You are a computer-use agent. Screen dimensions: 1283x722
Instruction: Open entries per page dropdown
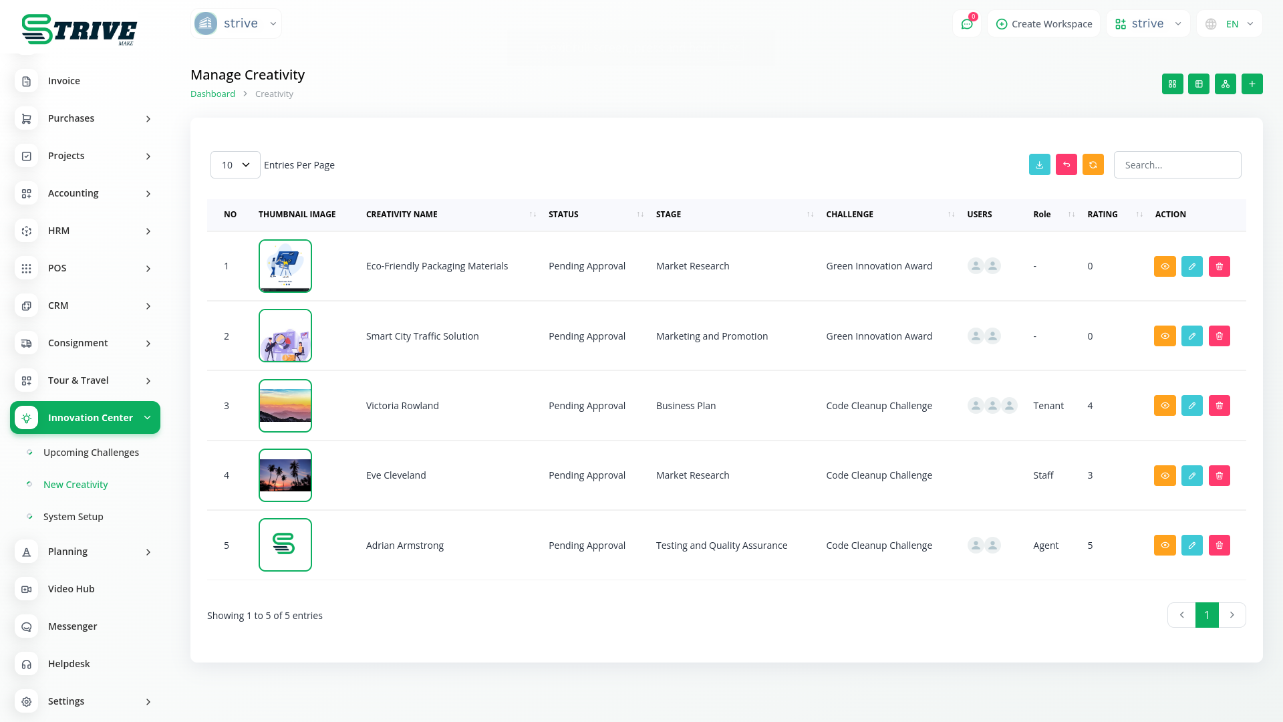click(x=235, y=165)
